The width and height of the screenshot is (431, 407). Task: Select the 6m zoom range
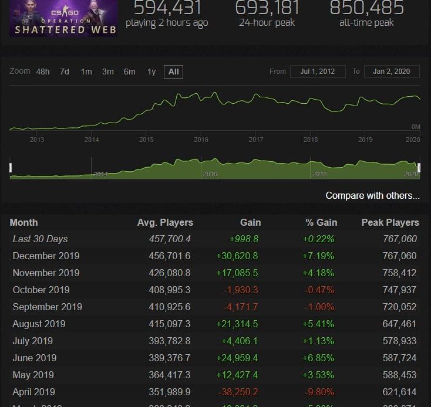click(130, 72)
